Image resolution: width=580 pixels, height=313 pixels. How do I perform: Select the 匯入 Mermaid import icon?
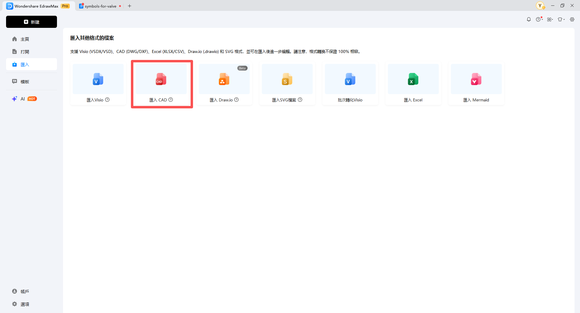point(476,79)
